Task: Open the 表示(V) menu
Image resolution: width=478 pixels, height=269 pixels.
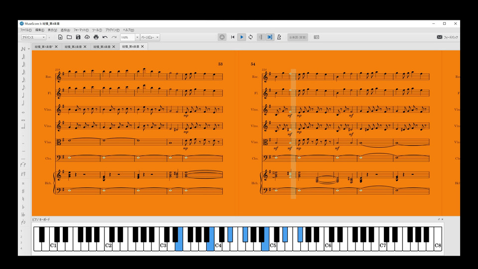Action: pos(52,30)
